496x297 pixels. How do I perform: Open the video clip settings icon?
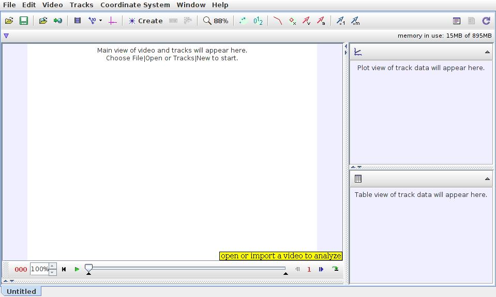(x=78, y=21)
